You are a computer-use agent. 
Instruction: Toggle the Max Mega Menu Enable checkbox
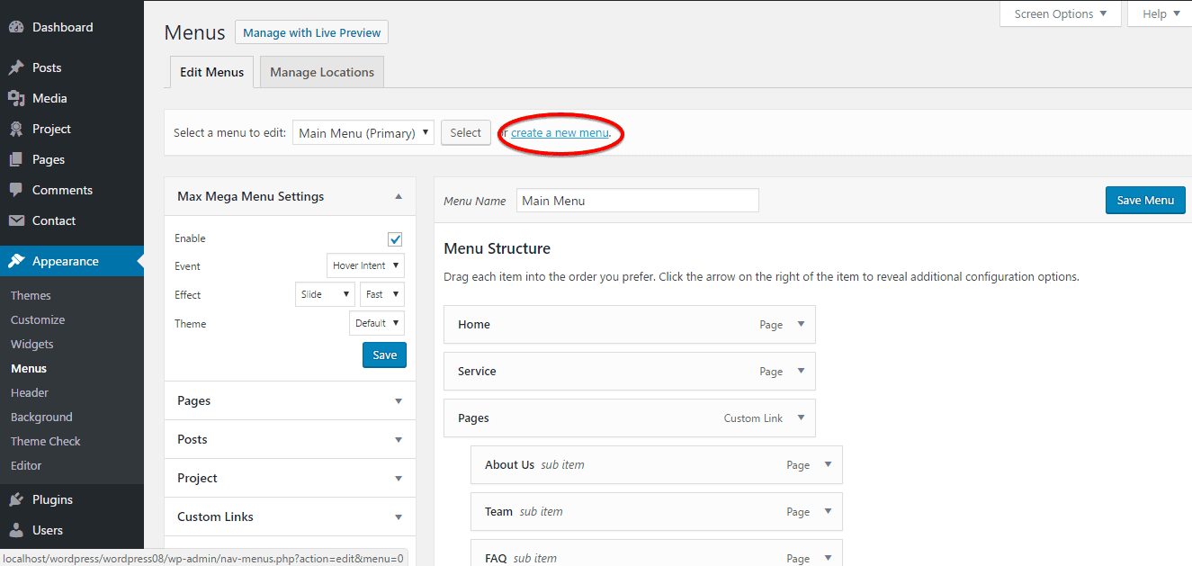395,239
